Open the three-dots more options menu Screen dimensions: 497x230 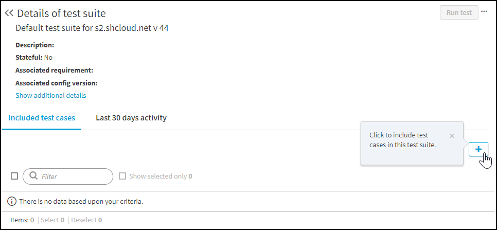point(484,11)
